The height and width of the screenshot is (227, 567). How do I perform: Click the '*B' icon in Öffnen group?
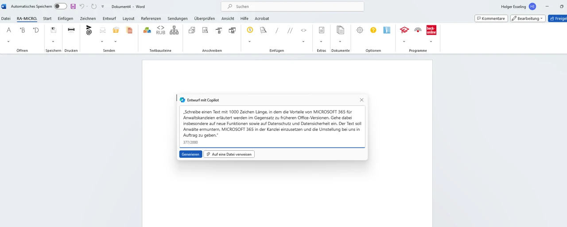pos(22,30)
